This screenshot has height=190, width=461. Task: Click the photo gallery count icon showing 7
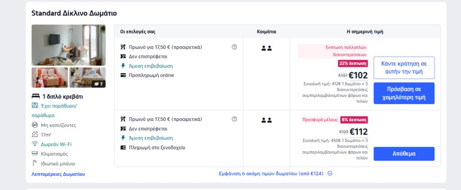point(98,84)
